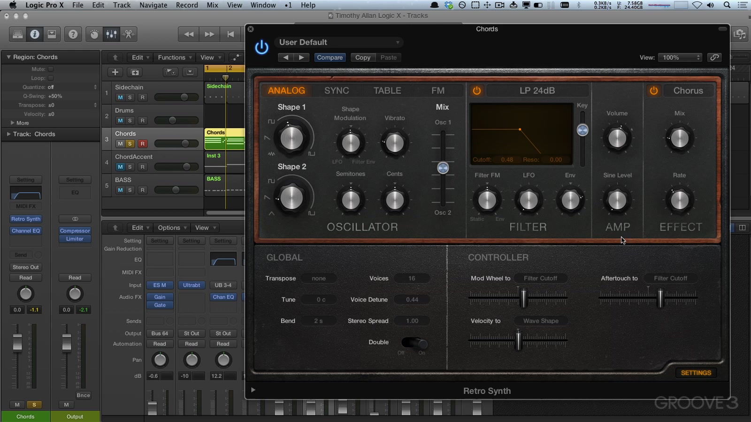Flip the Double switch in Global
The image size is (751, 422).
coord(414,343)
